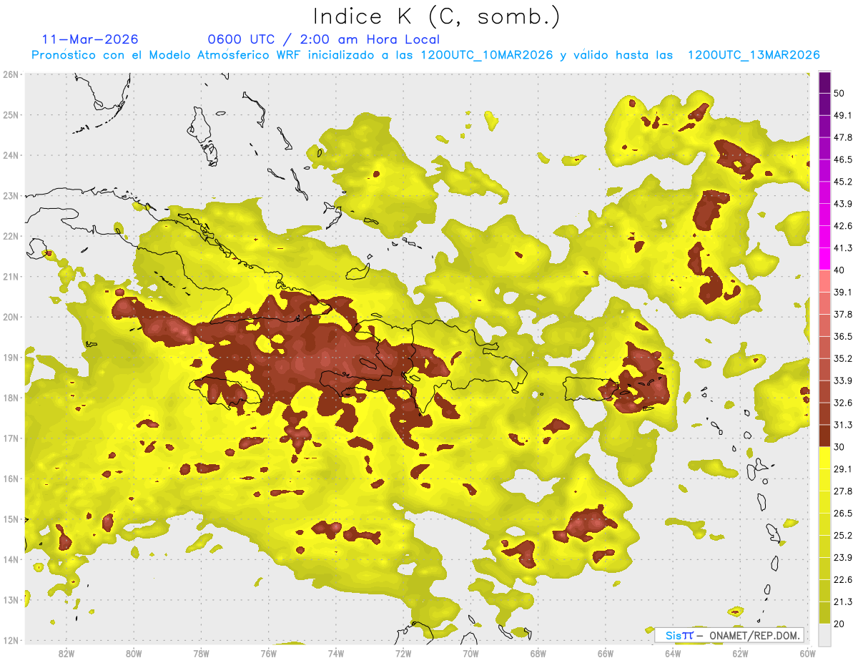Click the '32.6' color scale label
This screenshot has height=663, width=858.
coord(843,403)
